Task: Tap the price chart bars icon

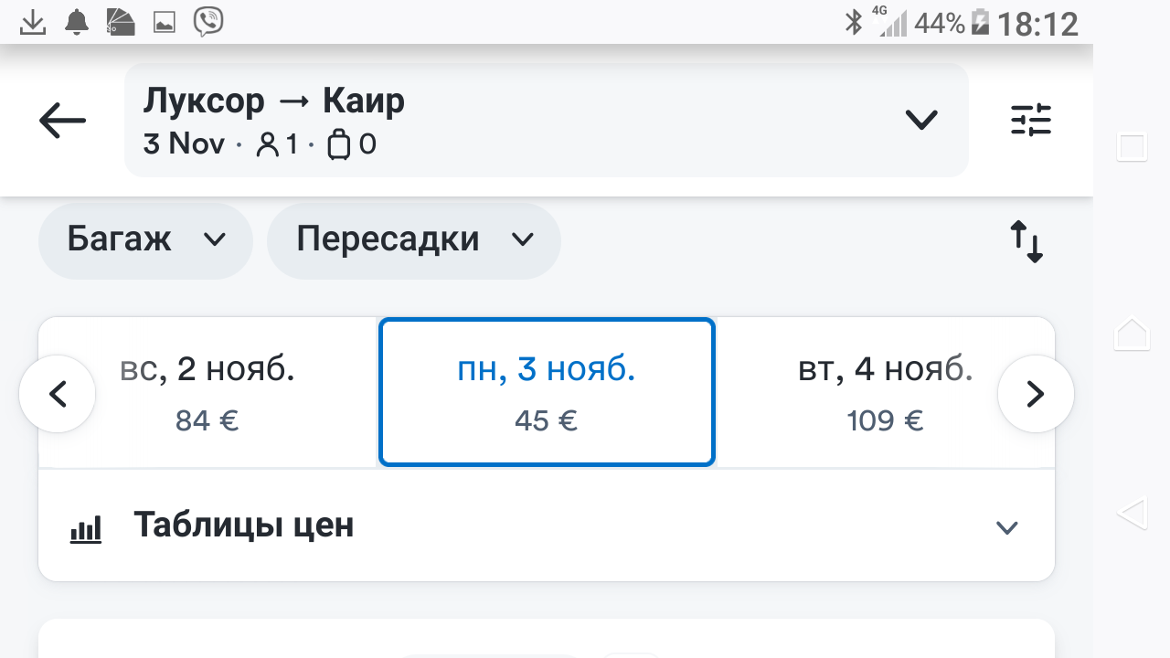Action: [x=86, y=528]
